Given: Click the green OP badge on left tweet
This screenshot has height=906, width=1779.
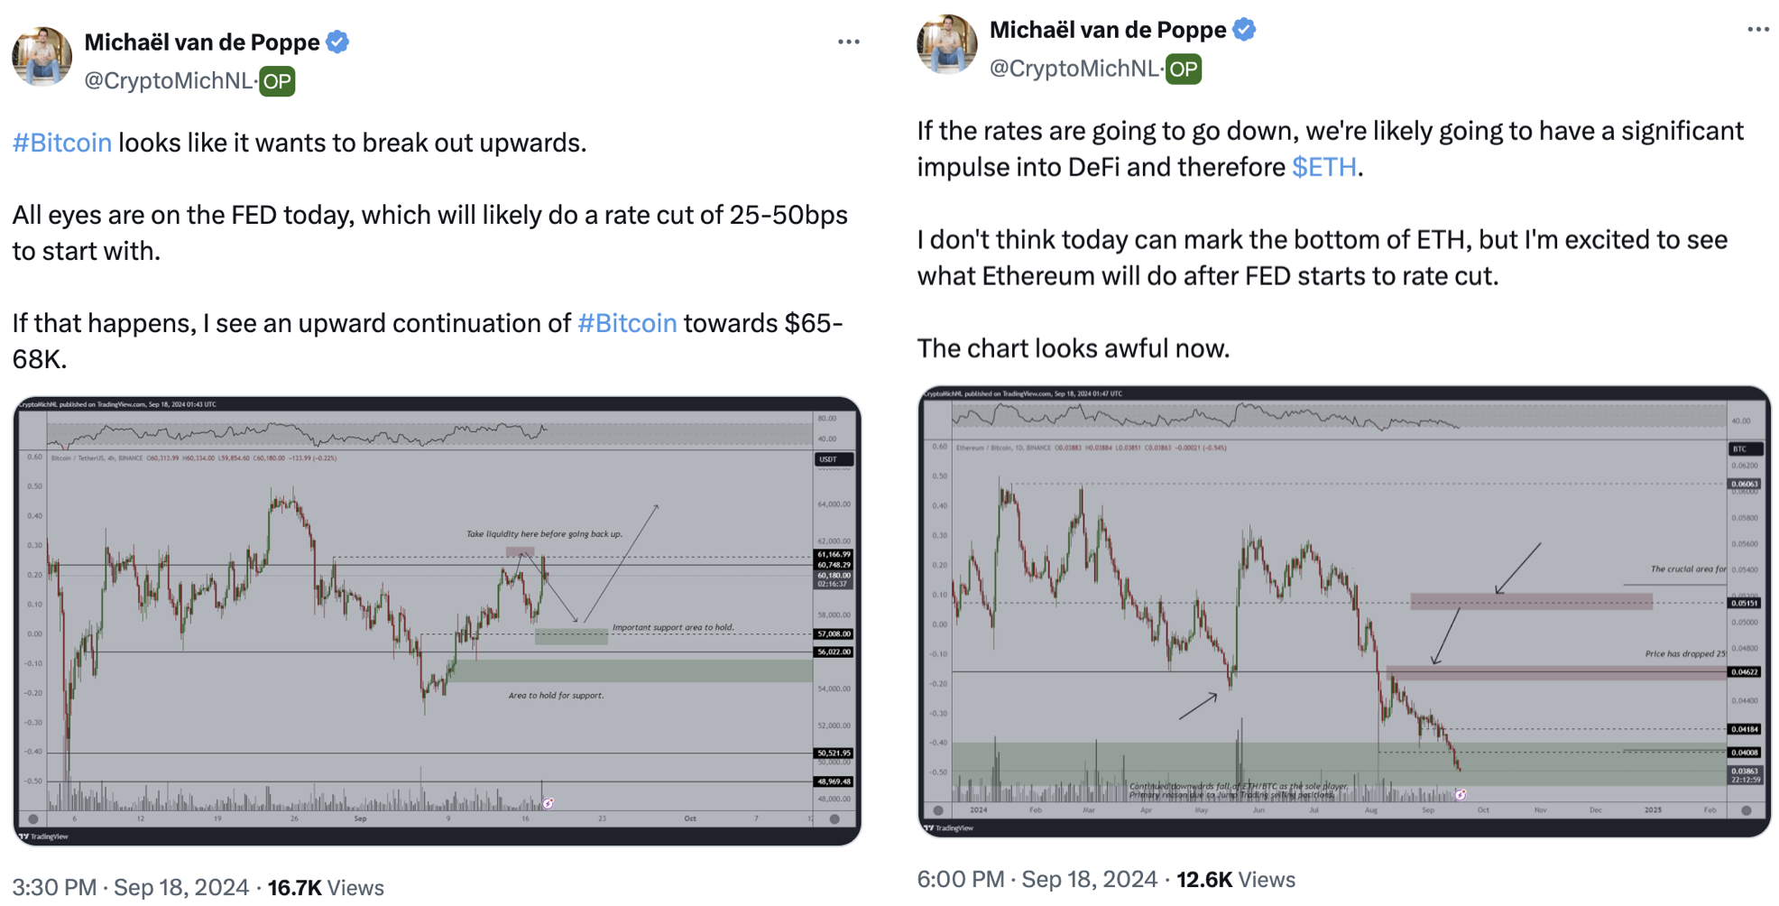Looking at the screenshot, I should [277, 81].
